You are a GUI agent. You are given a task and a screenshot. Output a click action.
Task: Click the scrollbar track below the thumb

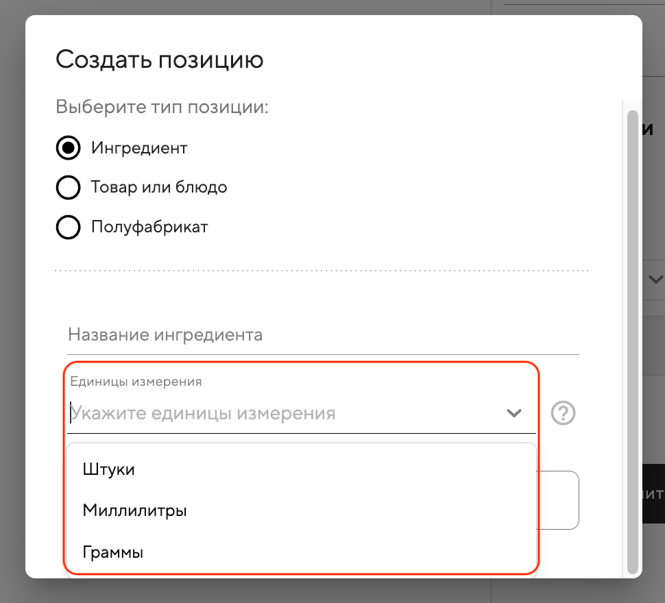pos(633,575)
